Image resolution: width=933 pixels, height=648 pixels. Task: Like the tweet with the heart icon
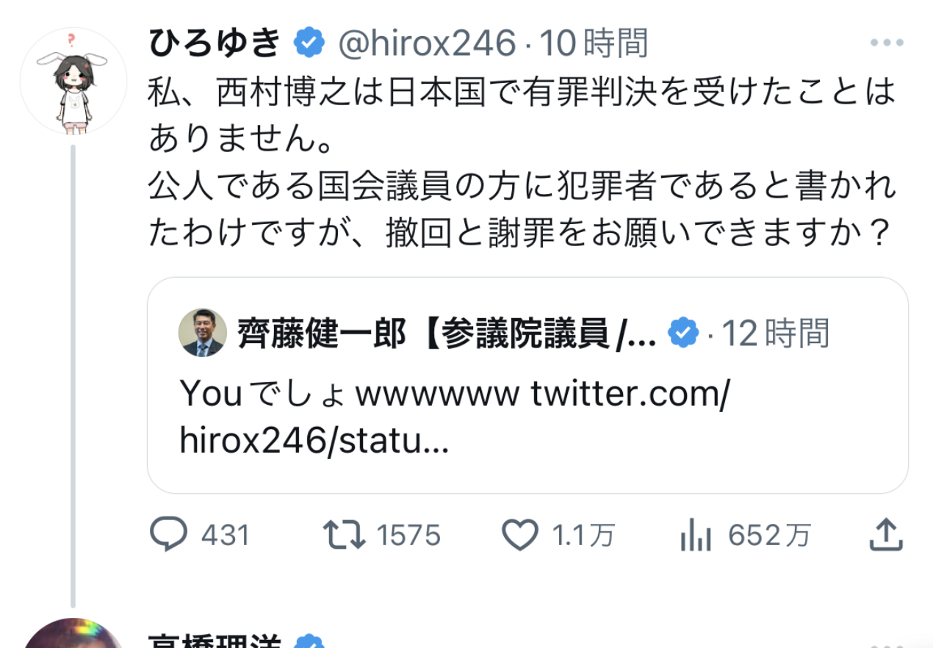pyautogui.click(x=520, y=535)
